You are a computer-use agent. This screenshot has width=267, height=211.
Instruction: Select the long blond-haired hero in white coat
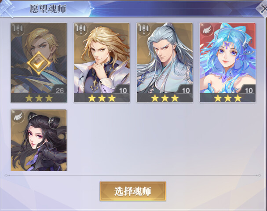(x=102, y=62)
